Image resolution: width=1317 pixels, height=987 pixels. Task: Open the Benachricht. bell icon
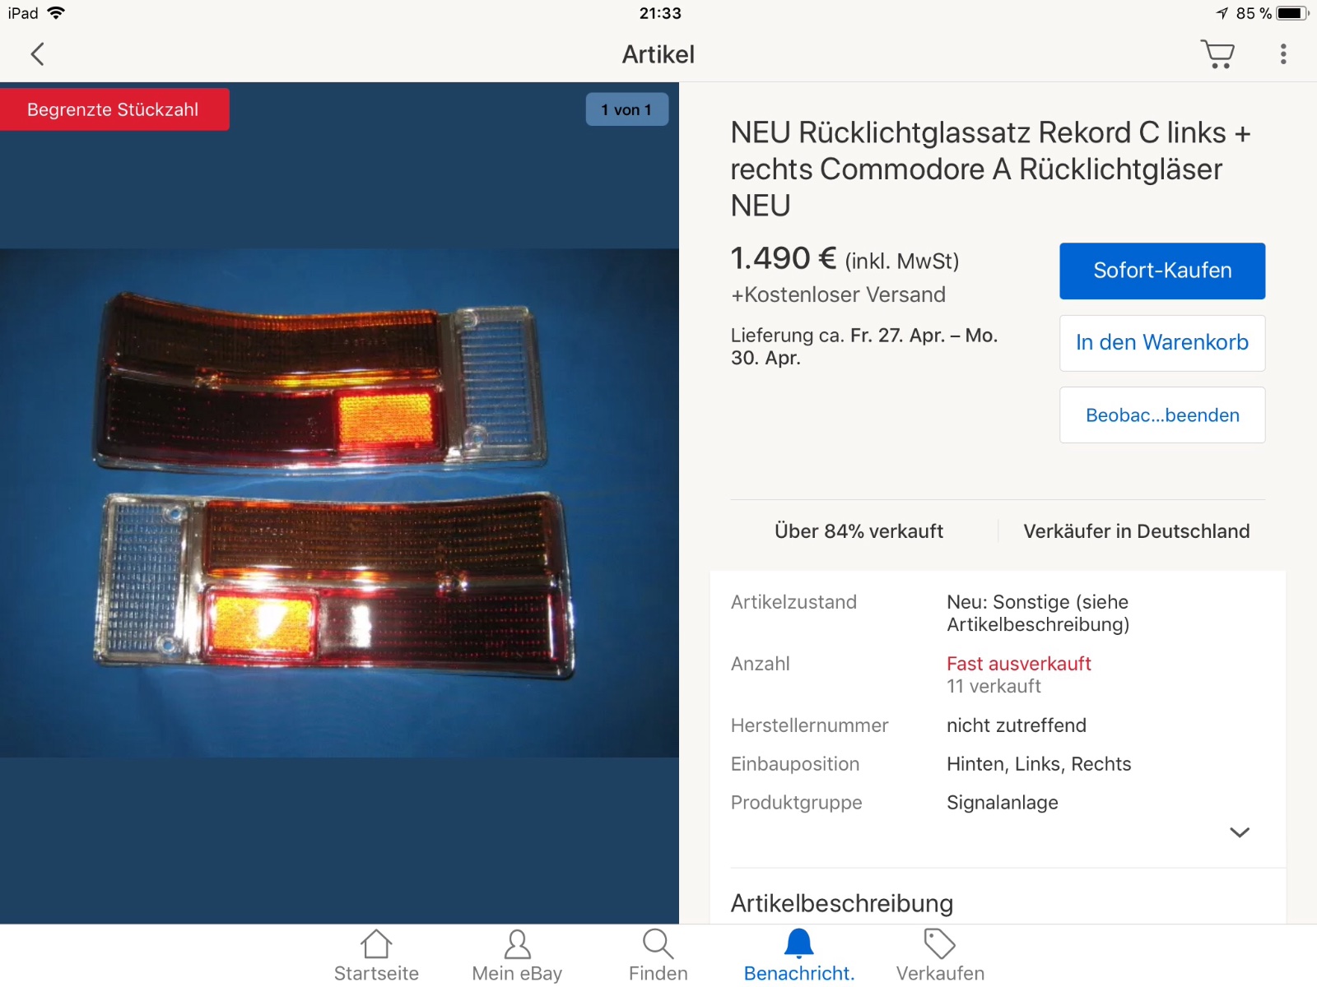[798, 944]
